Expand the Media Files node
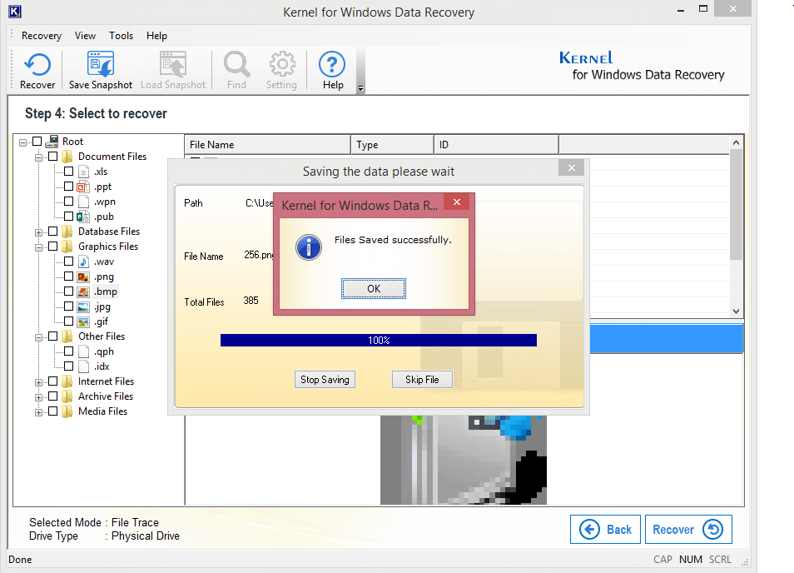Image resolution: width=794 pixels, height=573 pixels. coord(38,412)
